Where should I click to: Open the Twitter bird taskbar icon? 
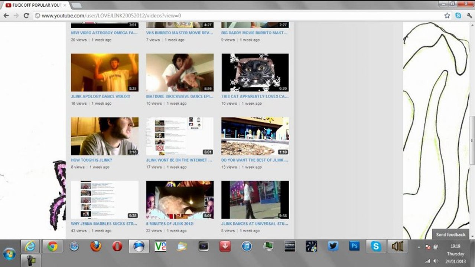pos(333,246)
